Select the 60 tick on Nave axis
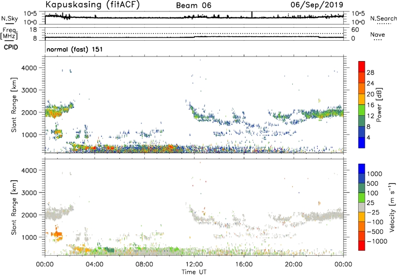The width and height of the screenshot is (397, 275). pos(355,30)
